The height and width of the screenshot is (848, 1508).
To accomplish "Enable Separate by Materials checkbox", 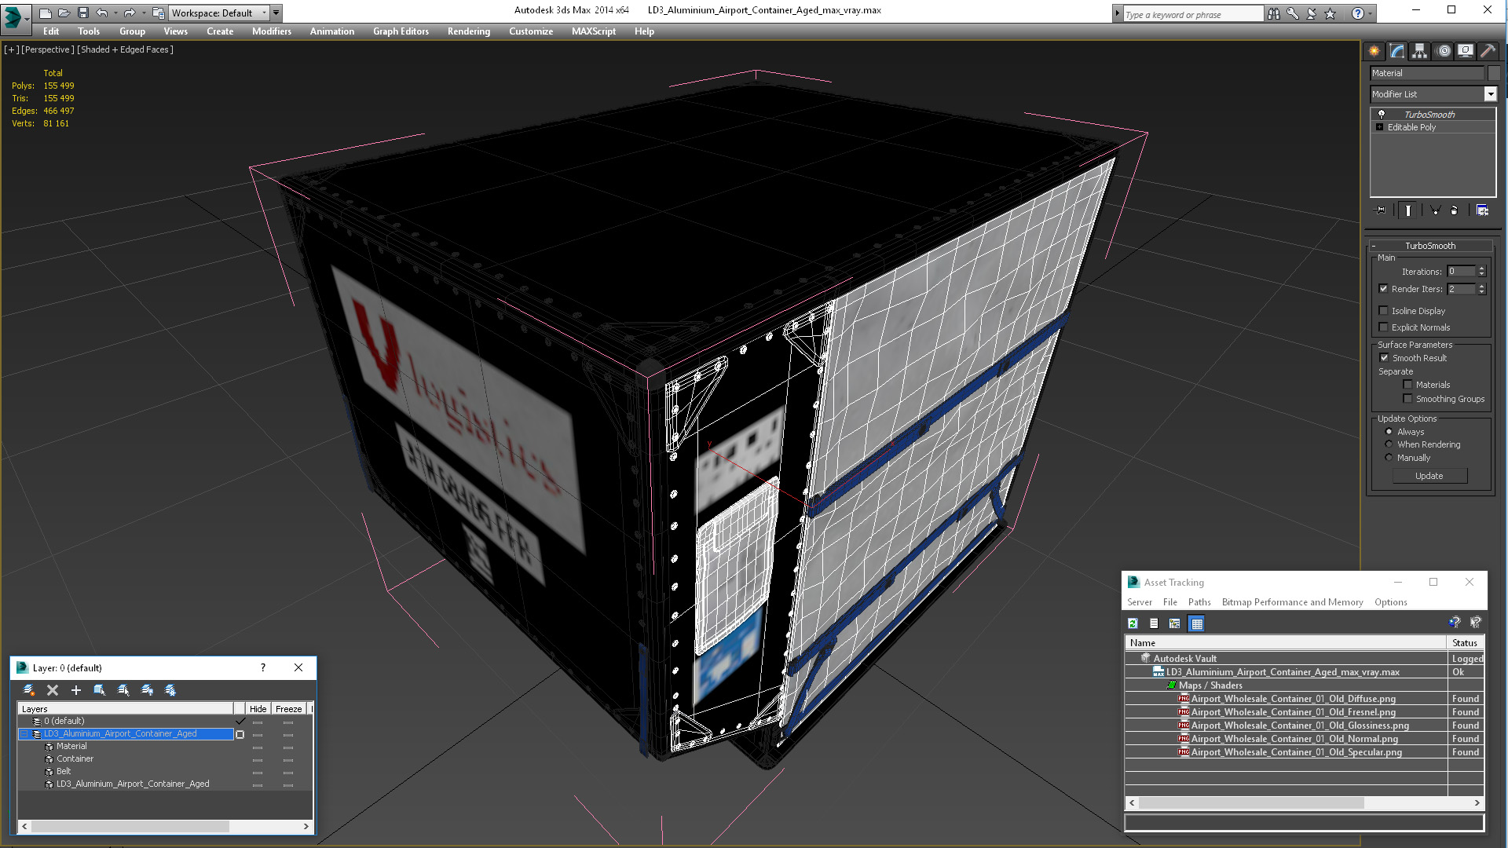I will click(1408, 385).
